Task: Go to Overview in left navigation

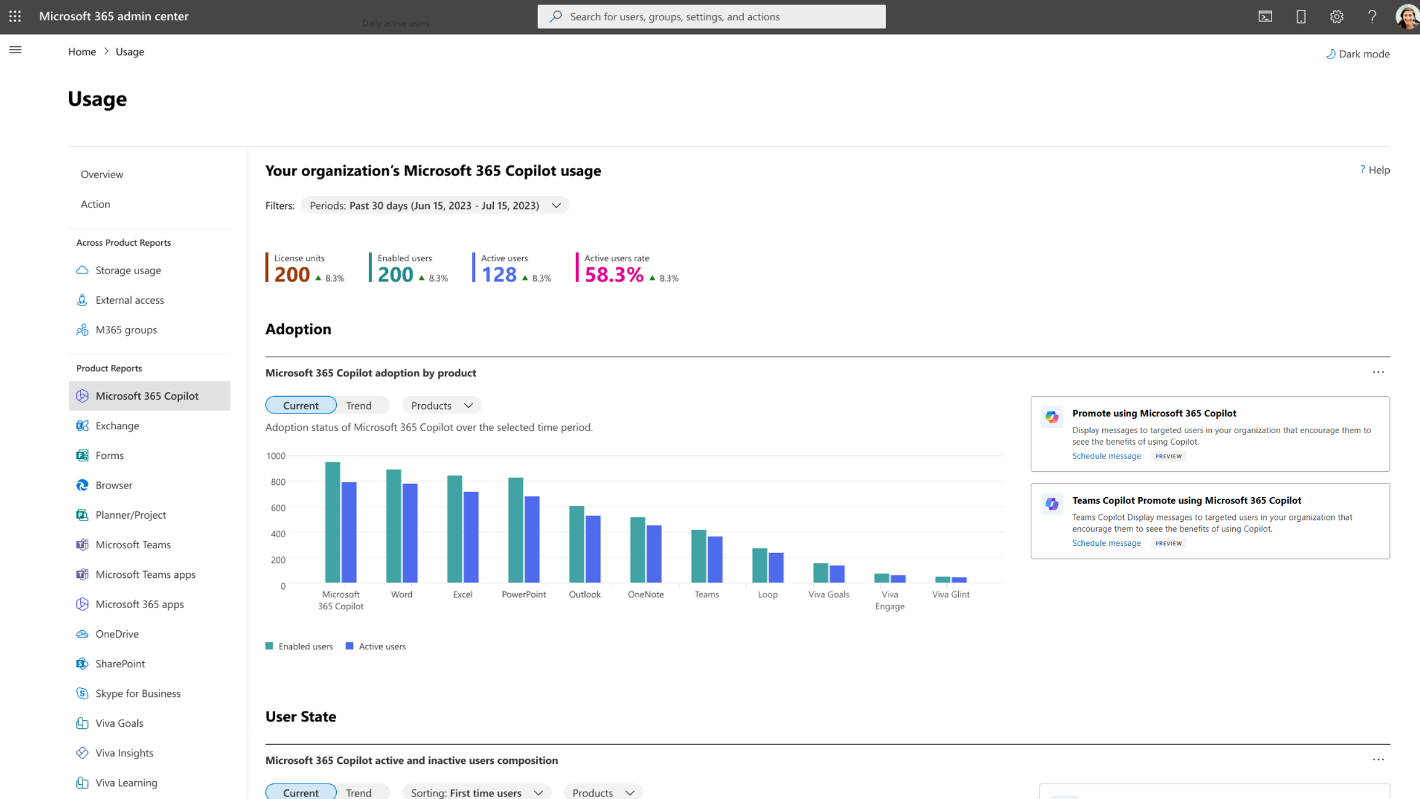Action: 102,174
